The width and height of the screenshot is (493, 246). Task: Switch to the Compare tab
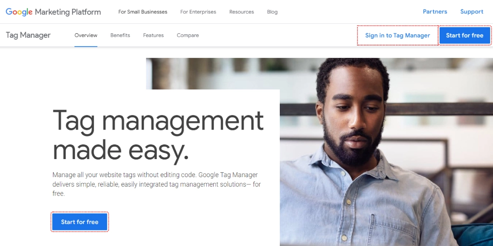188,35
